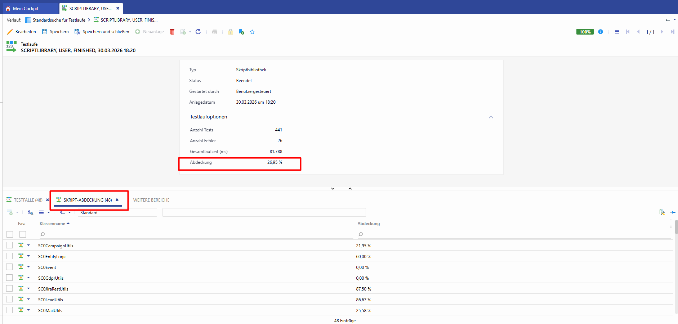
Task: Click the padlock icon
Action: click(231, 32)
